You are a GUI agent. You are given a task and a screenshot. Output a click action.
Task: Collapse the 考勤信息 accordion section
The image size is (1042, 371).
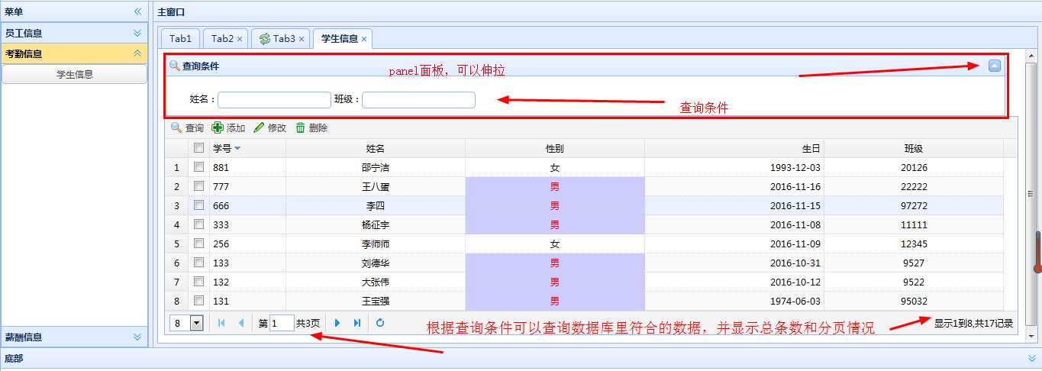pyautogui.click(x=138, y=53)
